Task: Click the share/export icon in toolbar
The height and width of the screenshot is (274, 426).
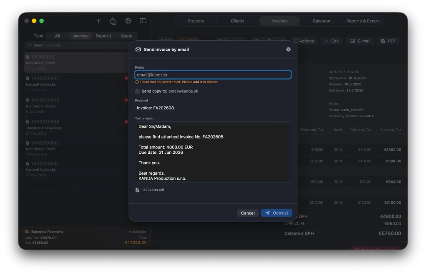Action: [113, 21]
